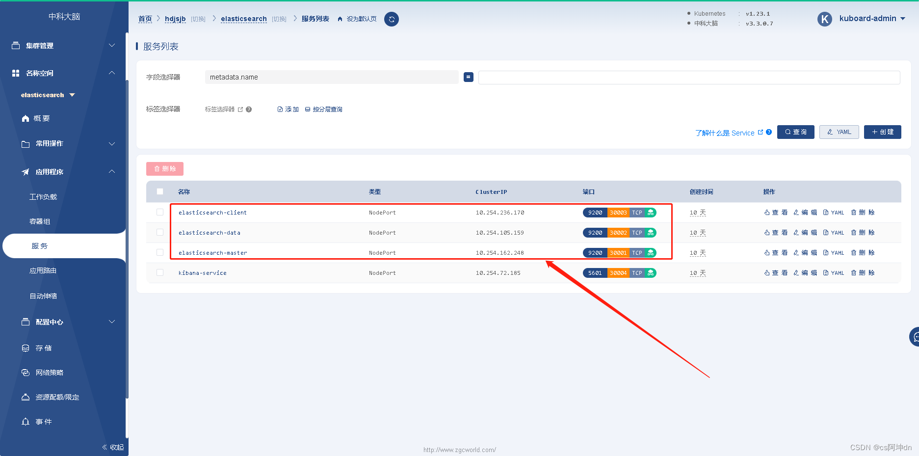Click the kuboard-admin avatar icon
This screenshot has width=919, height=456.
[825, 19]
